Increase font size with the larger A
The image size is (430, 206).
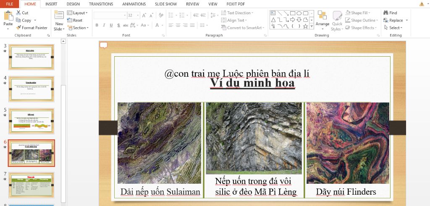tap(144, 16)
